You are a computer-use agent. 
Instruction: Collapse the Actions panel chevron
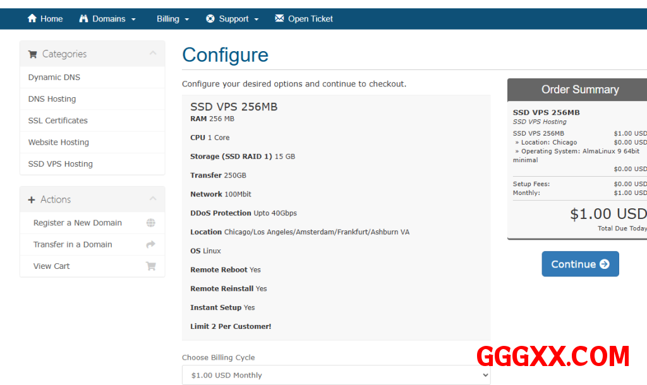(153, 199)
